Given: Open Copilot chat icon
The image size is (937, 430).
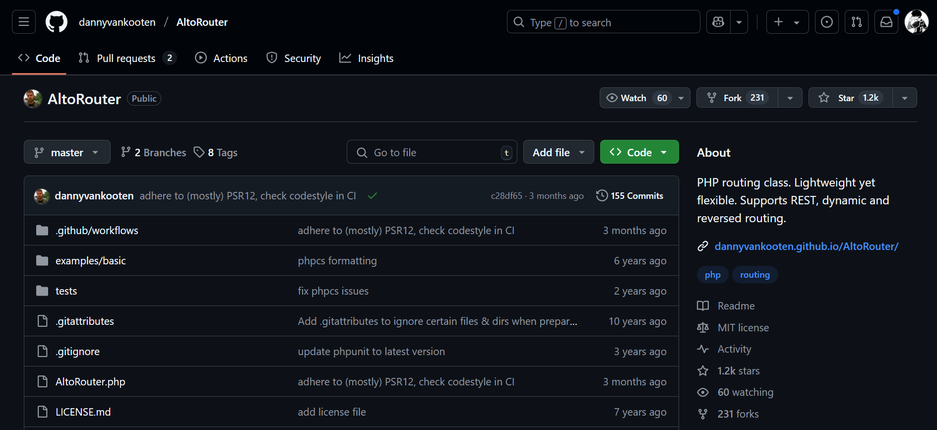Looking at the screenshot, I should [x=718, y=22].
